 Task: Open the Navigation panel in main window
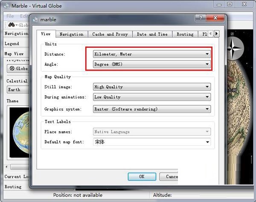point(16,33)
